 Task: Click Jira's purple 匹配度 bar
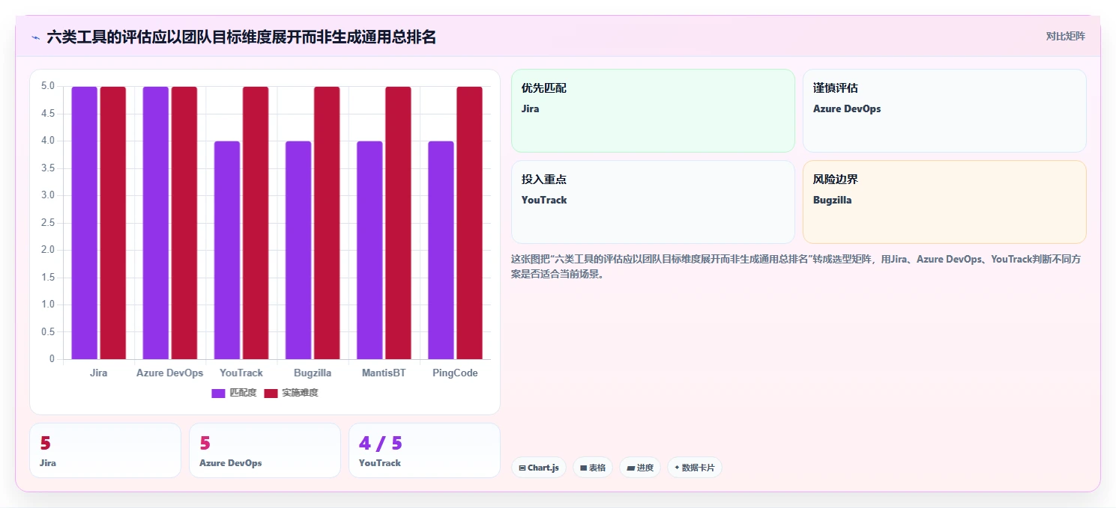tap(85, 223)
